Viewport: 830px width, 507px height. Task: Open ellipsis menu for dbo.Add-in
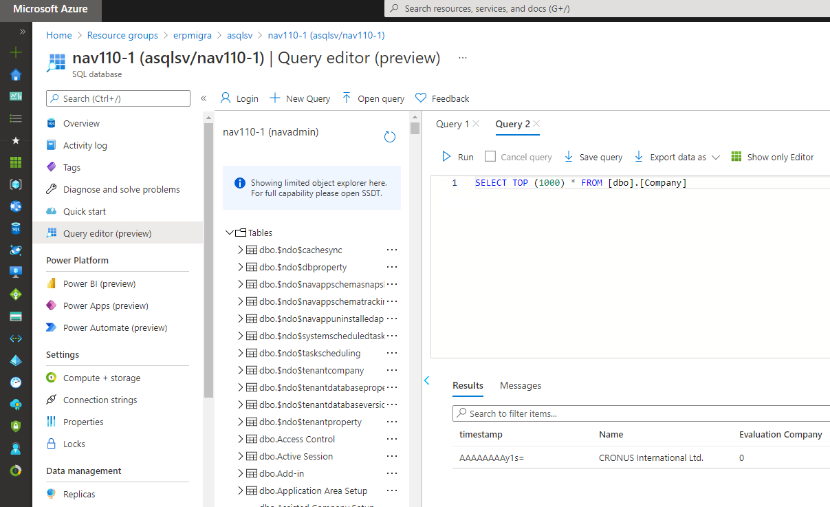(392, 473)
